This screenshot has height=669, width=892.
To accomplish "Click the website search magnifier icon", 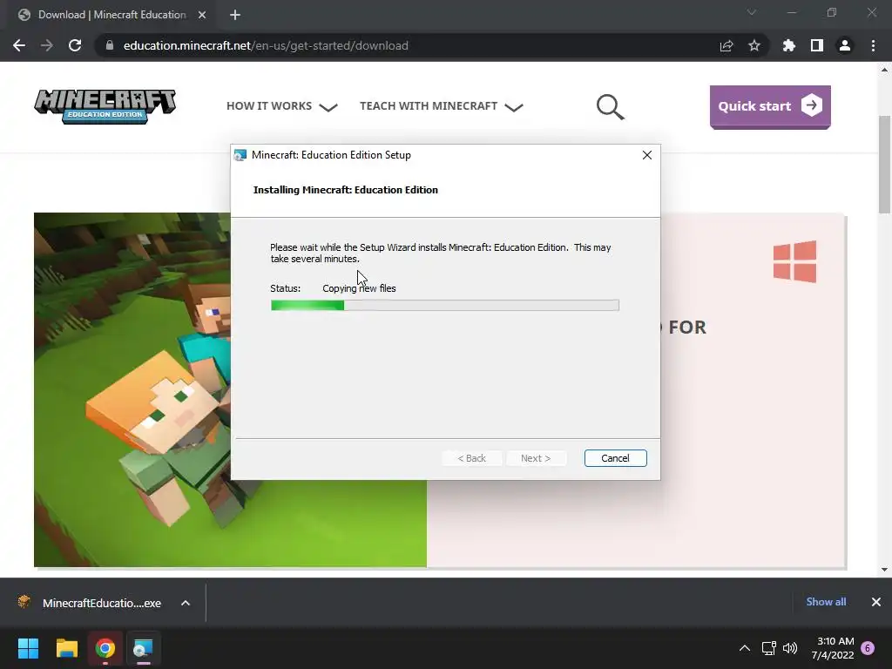I will 611,106.
